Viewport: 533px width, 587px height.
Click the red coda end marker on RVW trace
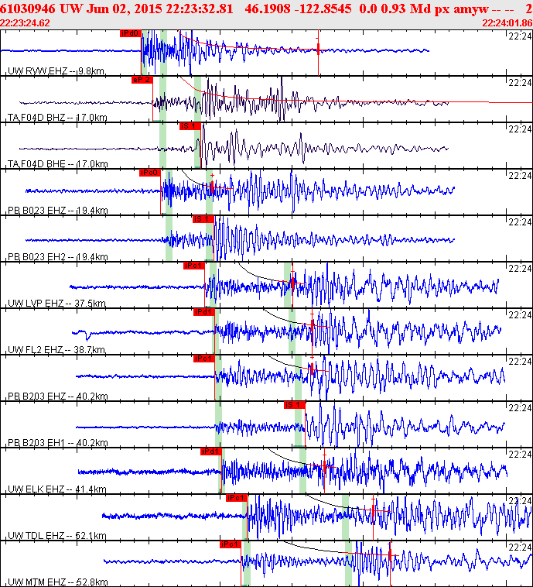pos(318,49)
